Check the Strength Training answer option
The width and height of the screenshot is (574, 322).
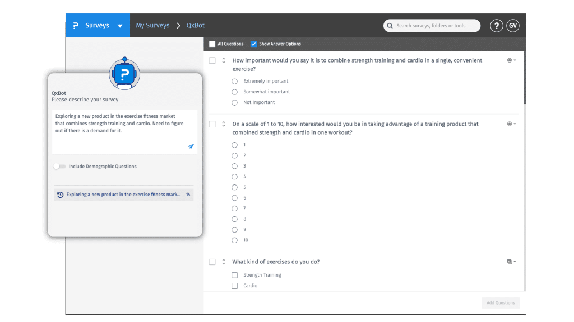[235, 275]
